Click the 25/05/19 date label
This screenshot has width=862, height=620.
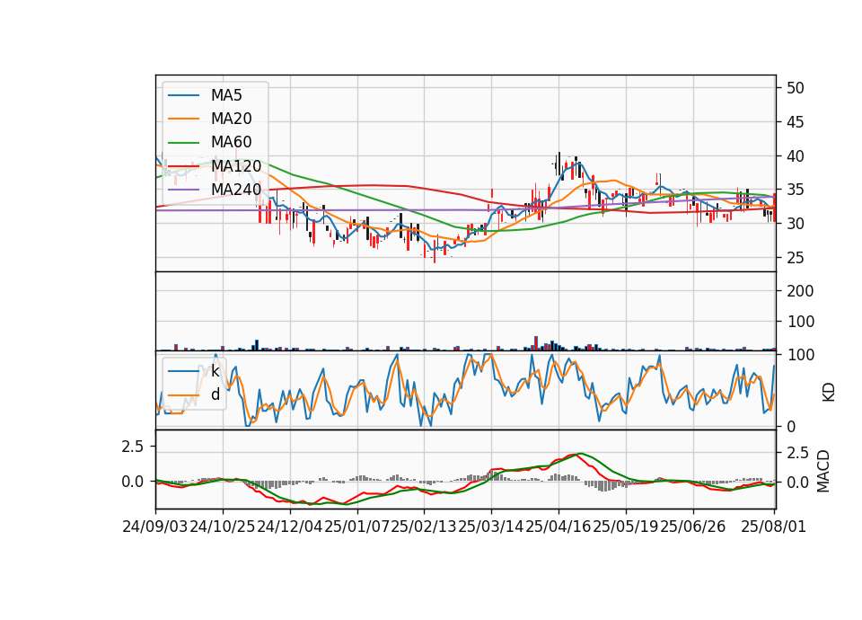point(626,527)
